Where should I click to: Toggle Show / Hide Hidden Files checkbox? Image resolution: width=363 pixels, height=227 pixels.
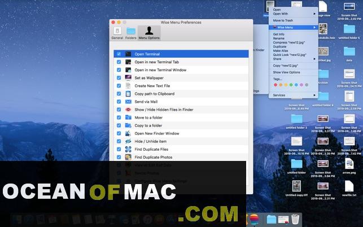click(x=119, y=110)
